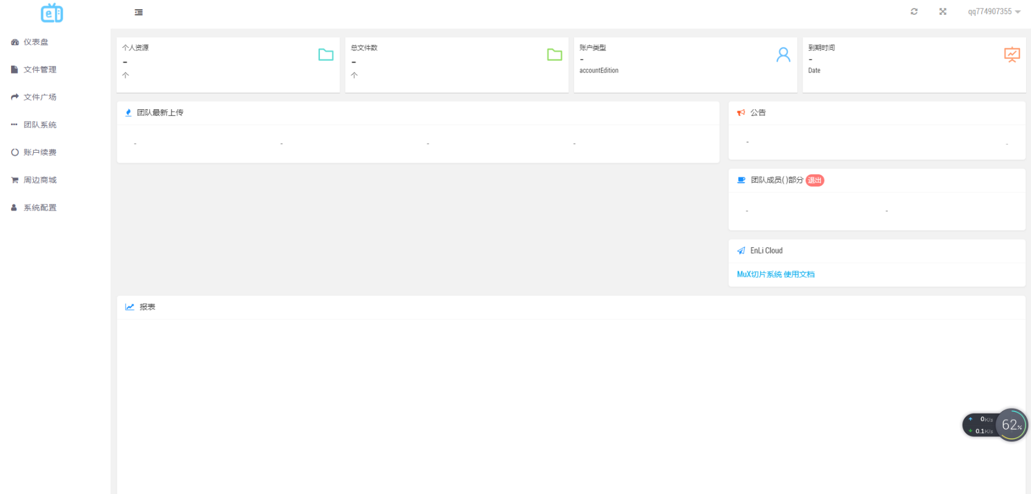Screen dimensions: 1031x494
Task: Click the green folder icon on 总文件数 card
Action: [x=554, y=55]
